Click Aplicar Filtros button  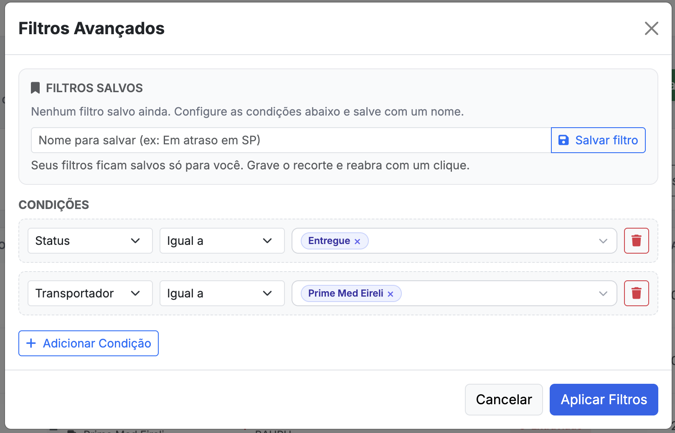tap(604, 400)
